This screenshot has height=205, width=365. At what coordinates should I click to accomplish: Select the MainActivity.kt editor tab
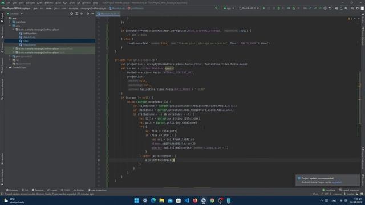[108, 14]
